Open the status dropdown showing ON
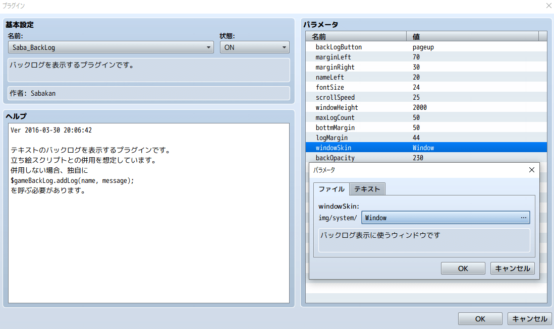Viewport: 554px width, 329px height. coord(254,47)
